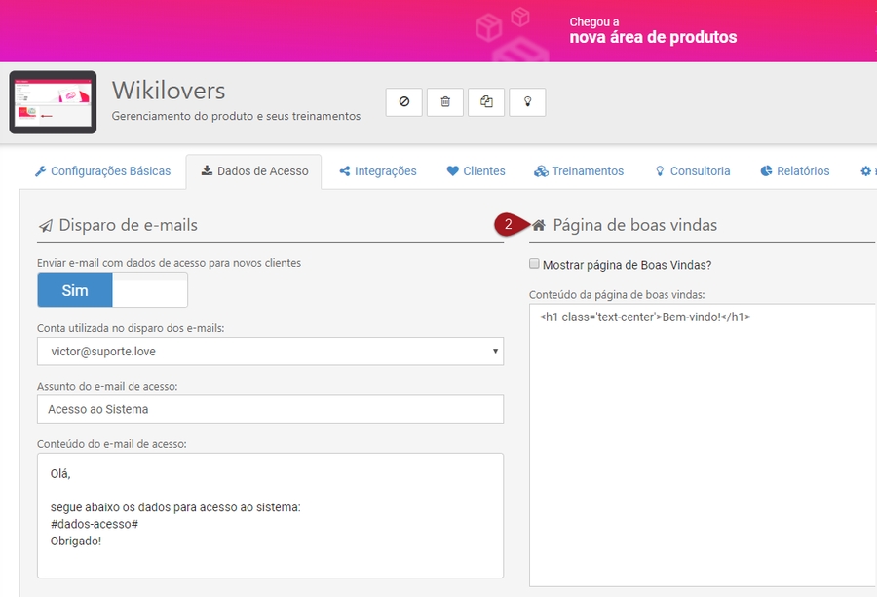
Task: Click the Assunto do e-mail de acesso field
Action: (270, 409)
